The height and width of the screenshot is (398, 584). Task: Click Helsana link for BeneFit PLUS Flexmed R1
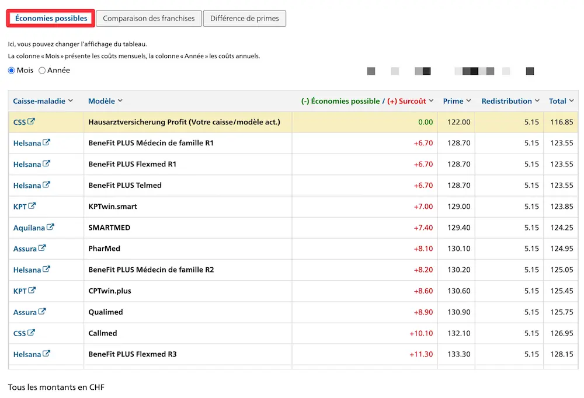pyautogui.click(x=27, y=164)
